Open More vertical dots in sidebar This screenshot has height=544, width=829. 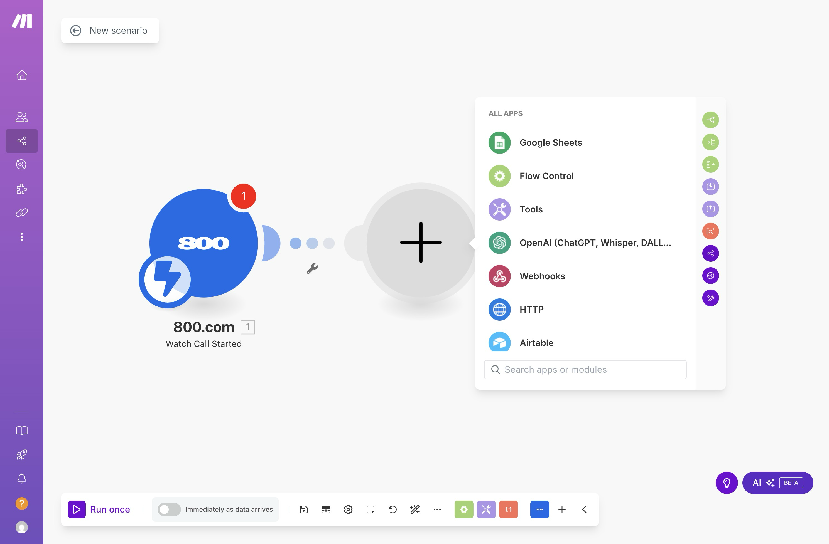click(x=22, y=237)
